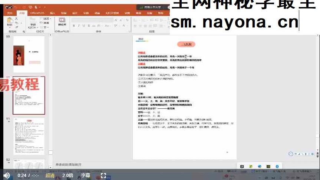This screenshot has height=180, width=320.
Task: Switch to the Insert (插入) ribbon tab
Action: point(53,13)
